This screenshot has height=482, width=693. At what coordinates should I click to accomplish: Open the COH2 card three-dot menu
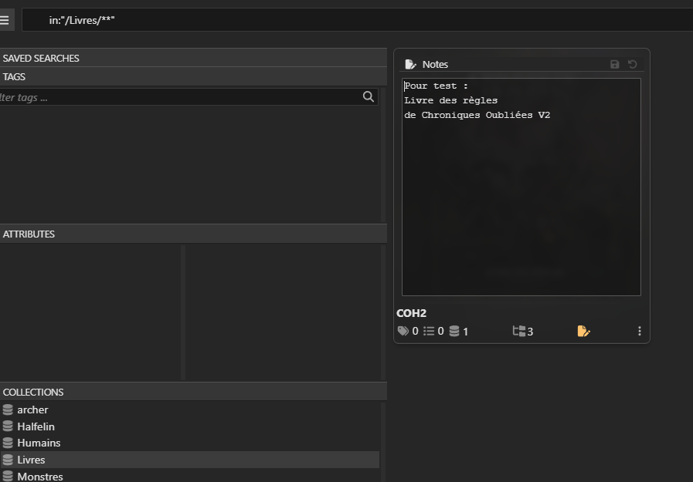pyautogui.click(x=640, y=331)
